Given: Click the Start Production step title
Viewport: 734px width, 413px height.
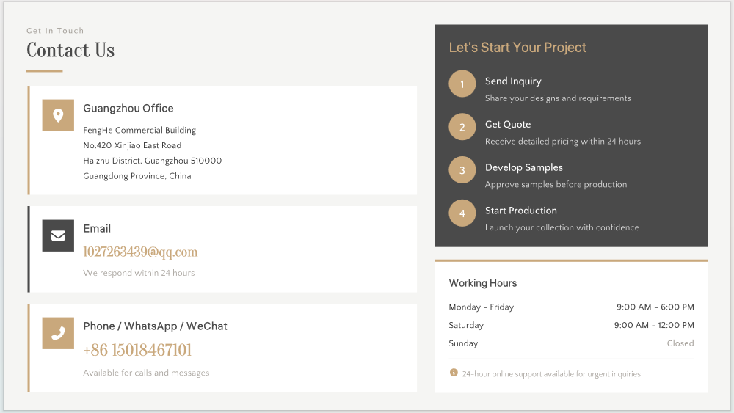Looking at the screenshot, I should point(521,211).
